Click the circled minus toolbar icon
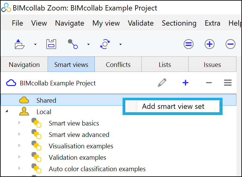The image size is (242, 177). 230,44
